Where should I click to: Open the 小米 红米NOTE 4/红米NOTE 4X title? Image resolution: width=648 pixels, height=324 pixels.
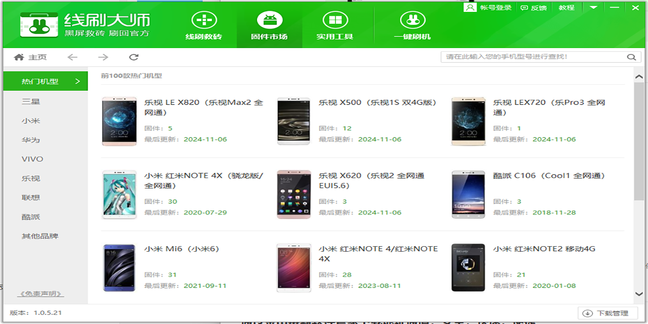(x=378, y=254)
